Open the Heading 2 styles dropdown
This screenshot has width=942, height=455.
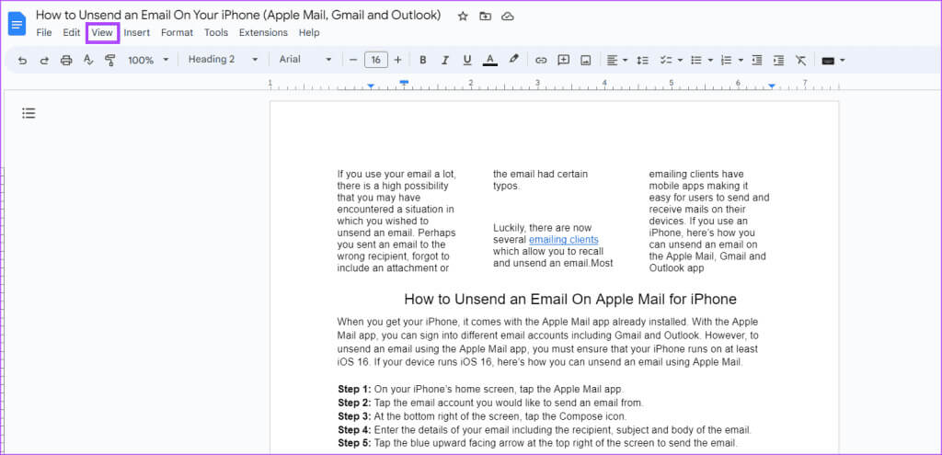point(223,60)
